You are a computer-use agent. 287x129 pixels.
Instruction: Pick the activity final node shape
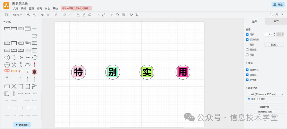click(x=34, y=72)
